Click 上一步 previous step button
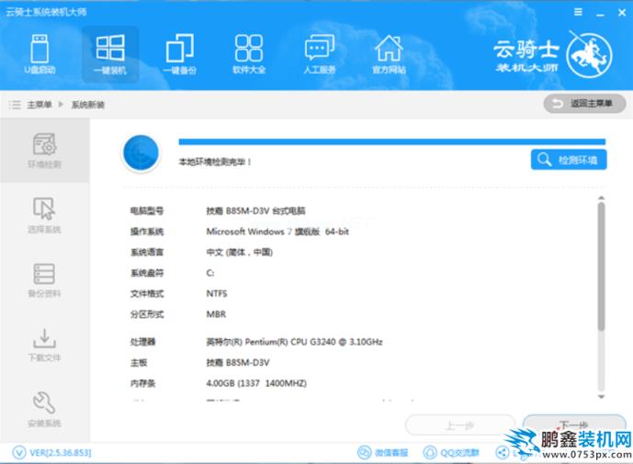Viewport: 633px width, 464px height. pyautogui.click(x=459, y=424)
